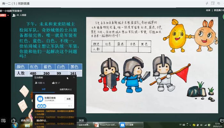Click the rotate screen icon

click(x=13, y=121)
